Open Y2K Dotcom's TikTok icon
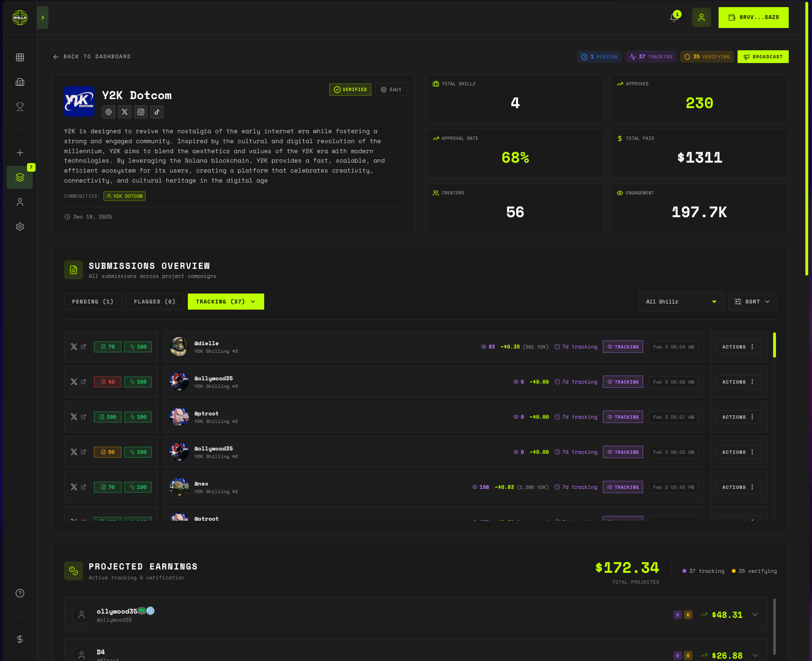Image resolution: width=812 pixels, height=661 pixels. [x=157, y=112]
